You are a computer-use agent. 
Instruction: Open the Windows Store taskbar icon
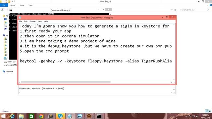click(31, 116)
